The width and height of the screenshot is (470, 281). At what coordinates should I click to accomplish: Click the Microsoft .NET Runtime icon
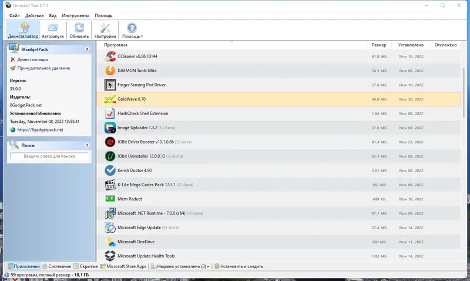coord(110,213)
